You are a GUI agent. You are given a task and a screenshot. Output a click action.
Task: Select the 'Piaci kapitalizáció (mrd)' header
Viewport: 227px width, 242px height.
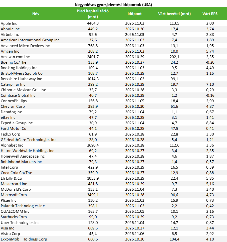click(93, 14)
